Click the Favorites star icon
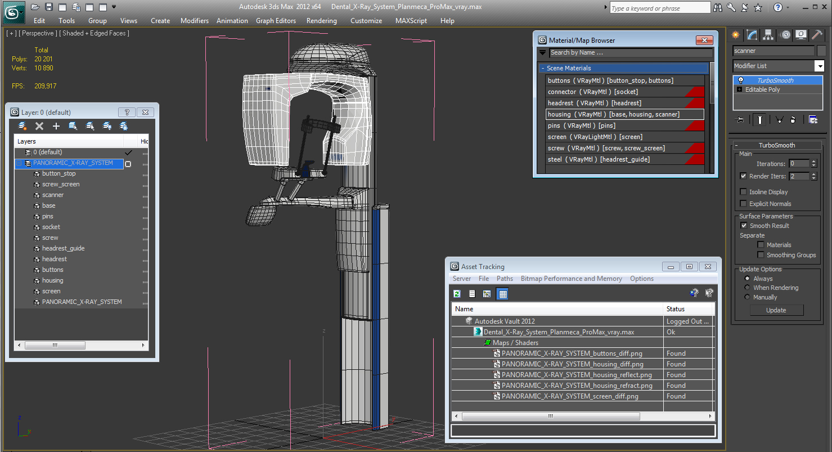This screenshot has height=452, width=832. coord(758,7)
